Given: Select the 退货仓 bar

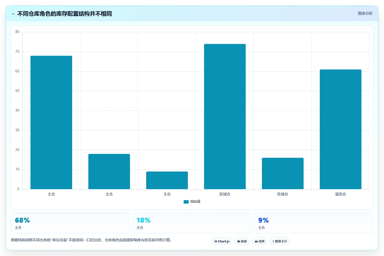Looking at the screenshot, I should tap(340, 129).
